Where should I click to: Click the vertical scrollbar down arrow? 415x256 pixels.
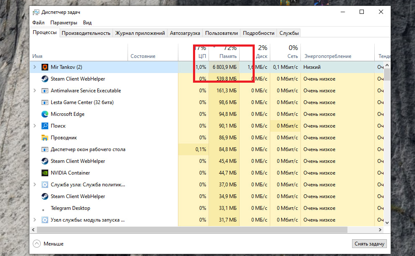(387, 223)
